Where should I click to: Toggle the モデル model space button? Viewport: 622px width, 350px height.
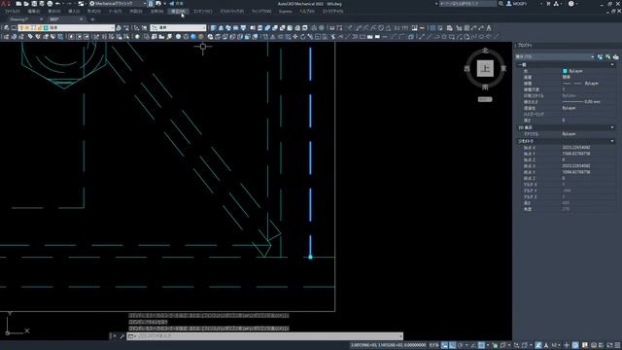[x=434, y=345]
